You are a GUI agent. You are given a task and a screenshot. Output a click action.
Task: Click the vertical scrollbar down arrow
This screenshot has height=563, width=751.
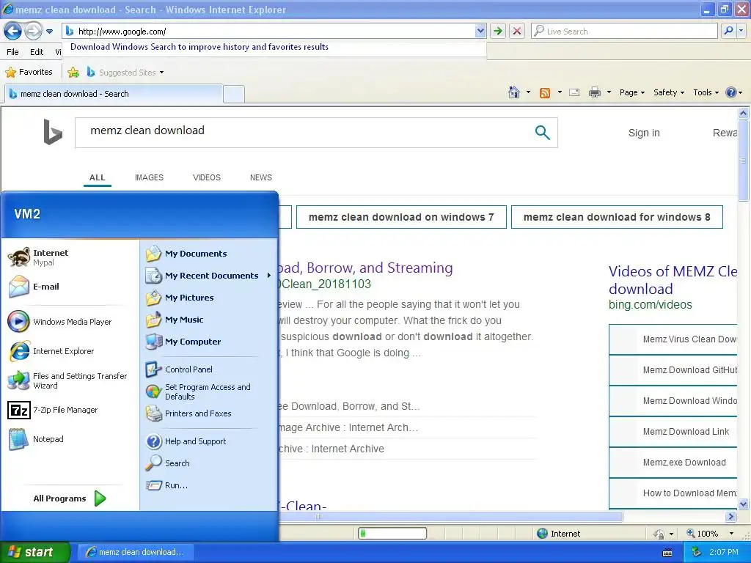pos(744,504)
